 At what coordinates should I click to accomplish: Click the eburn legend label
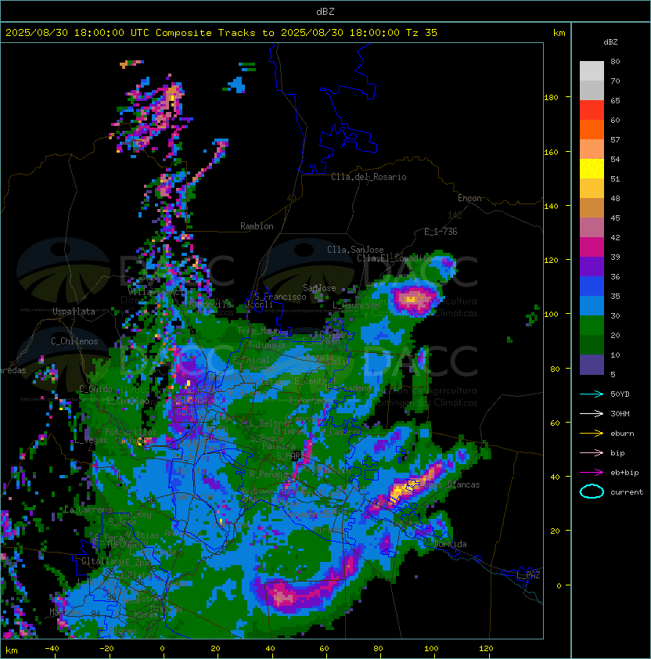pos(622,434)
